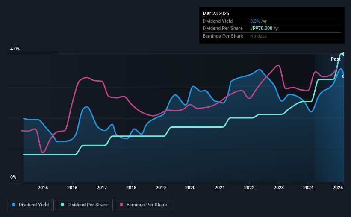351x217 pixels.
Task: Click the 2016 x-axis label
Action: click(72, 188)
